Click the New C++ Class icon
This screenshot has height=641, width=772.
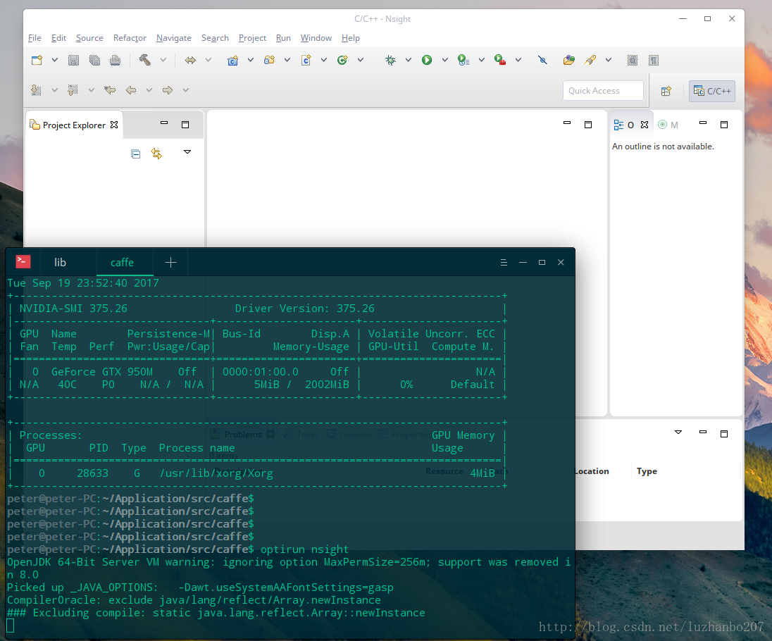click(x=342, y=60)
